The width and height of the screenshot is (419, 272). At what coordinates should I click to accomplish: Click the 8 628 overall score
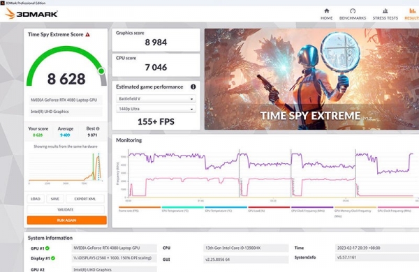pyautogui.click(x=66, y=79)
